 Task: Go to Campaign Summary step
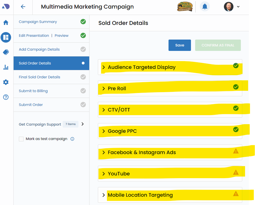[38, 22]
